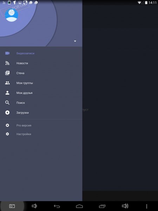Open the Настройки settings entry
The width and height of the screenshot is (158, 211).
41,134
